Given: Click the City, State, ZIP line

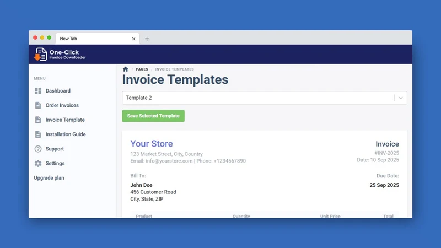Looking at the screenshot, I should pyautogui.click(x=147, y=199).
